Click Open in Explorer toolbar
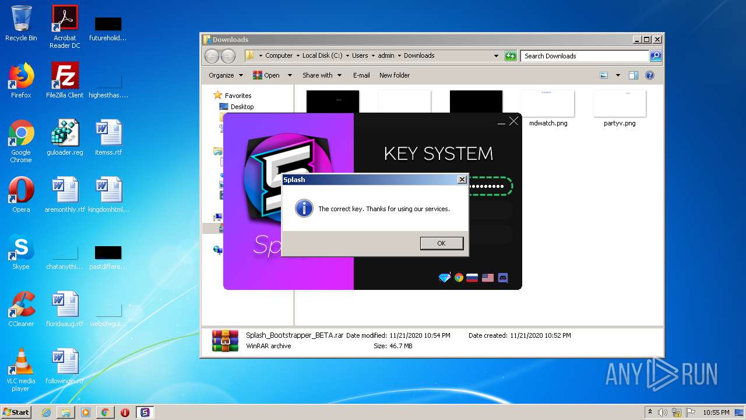The height and width of the screenshot is (420, 746). tap(267, 75)
